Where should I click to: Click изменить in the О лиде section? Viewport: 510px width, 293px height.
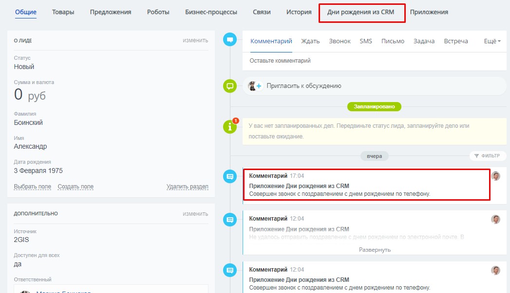[x=195, y=40]
